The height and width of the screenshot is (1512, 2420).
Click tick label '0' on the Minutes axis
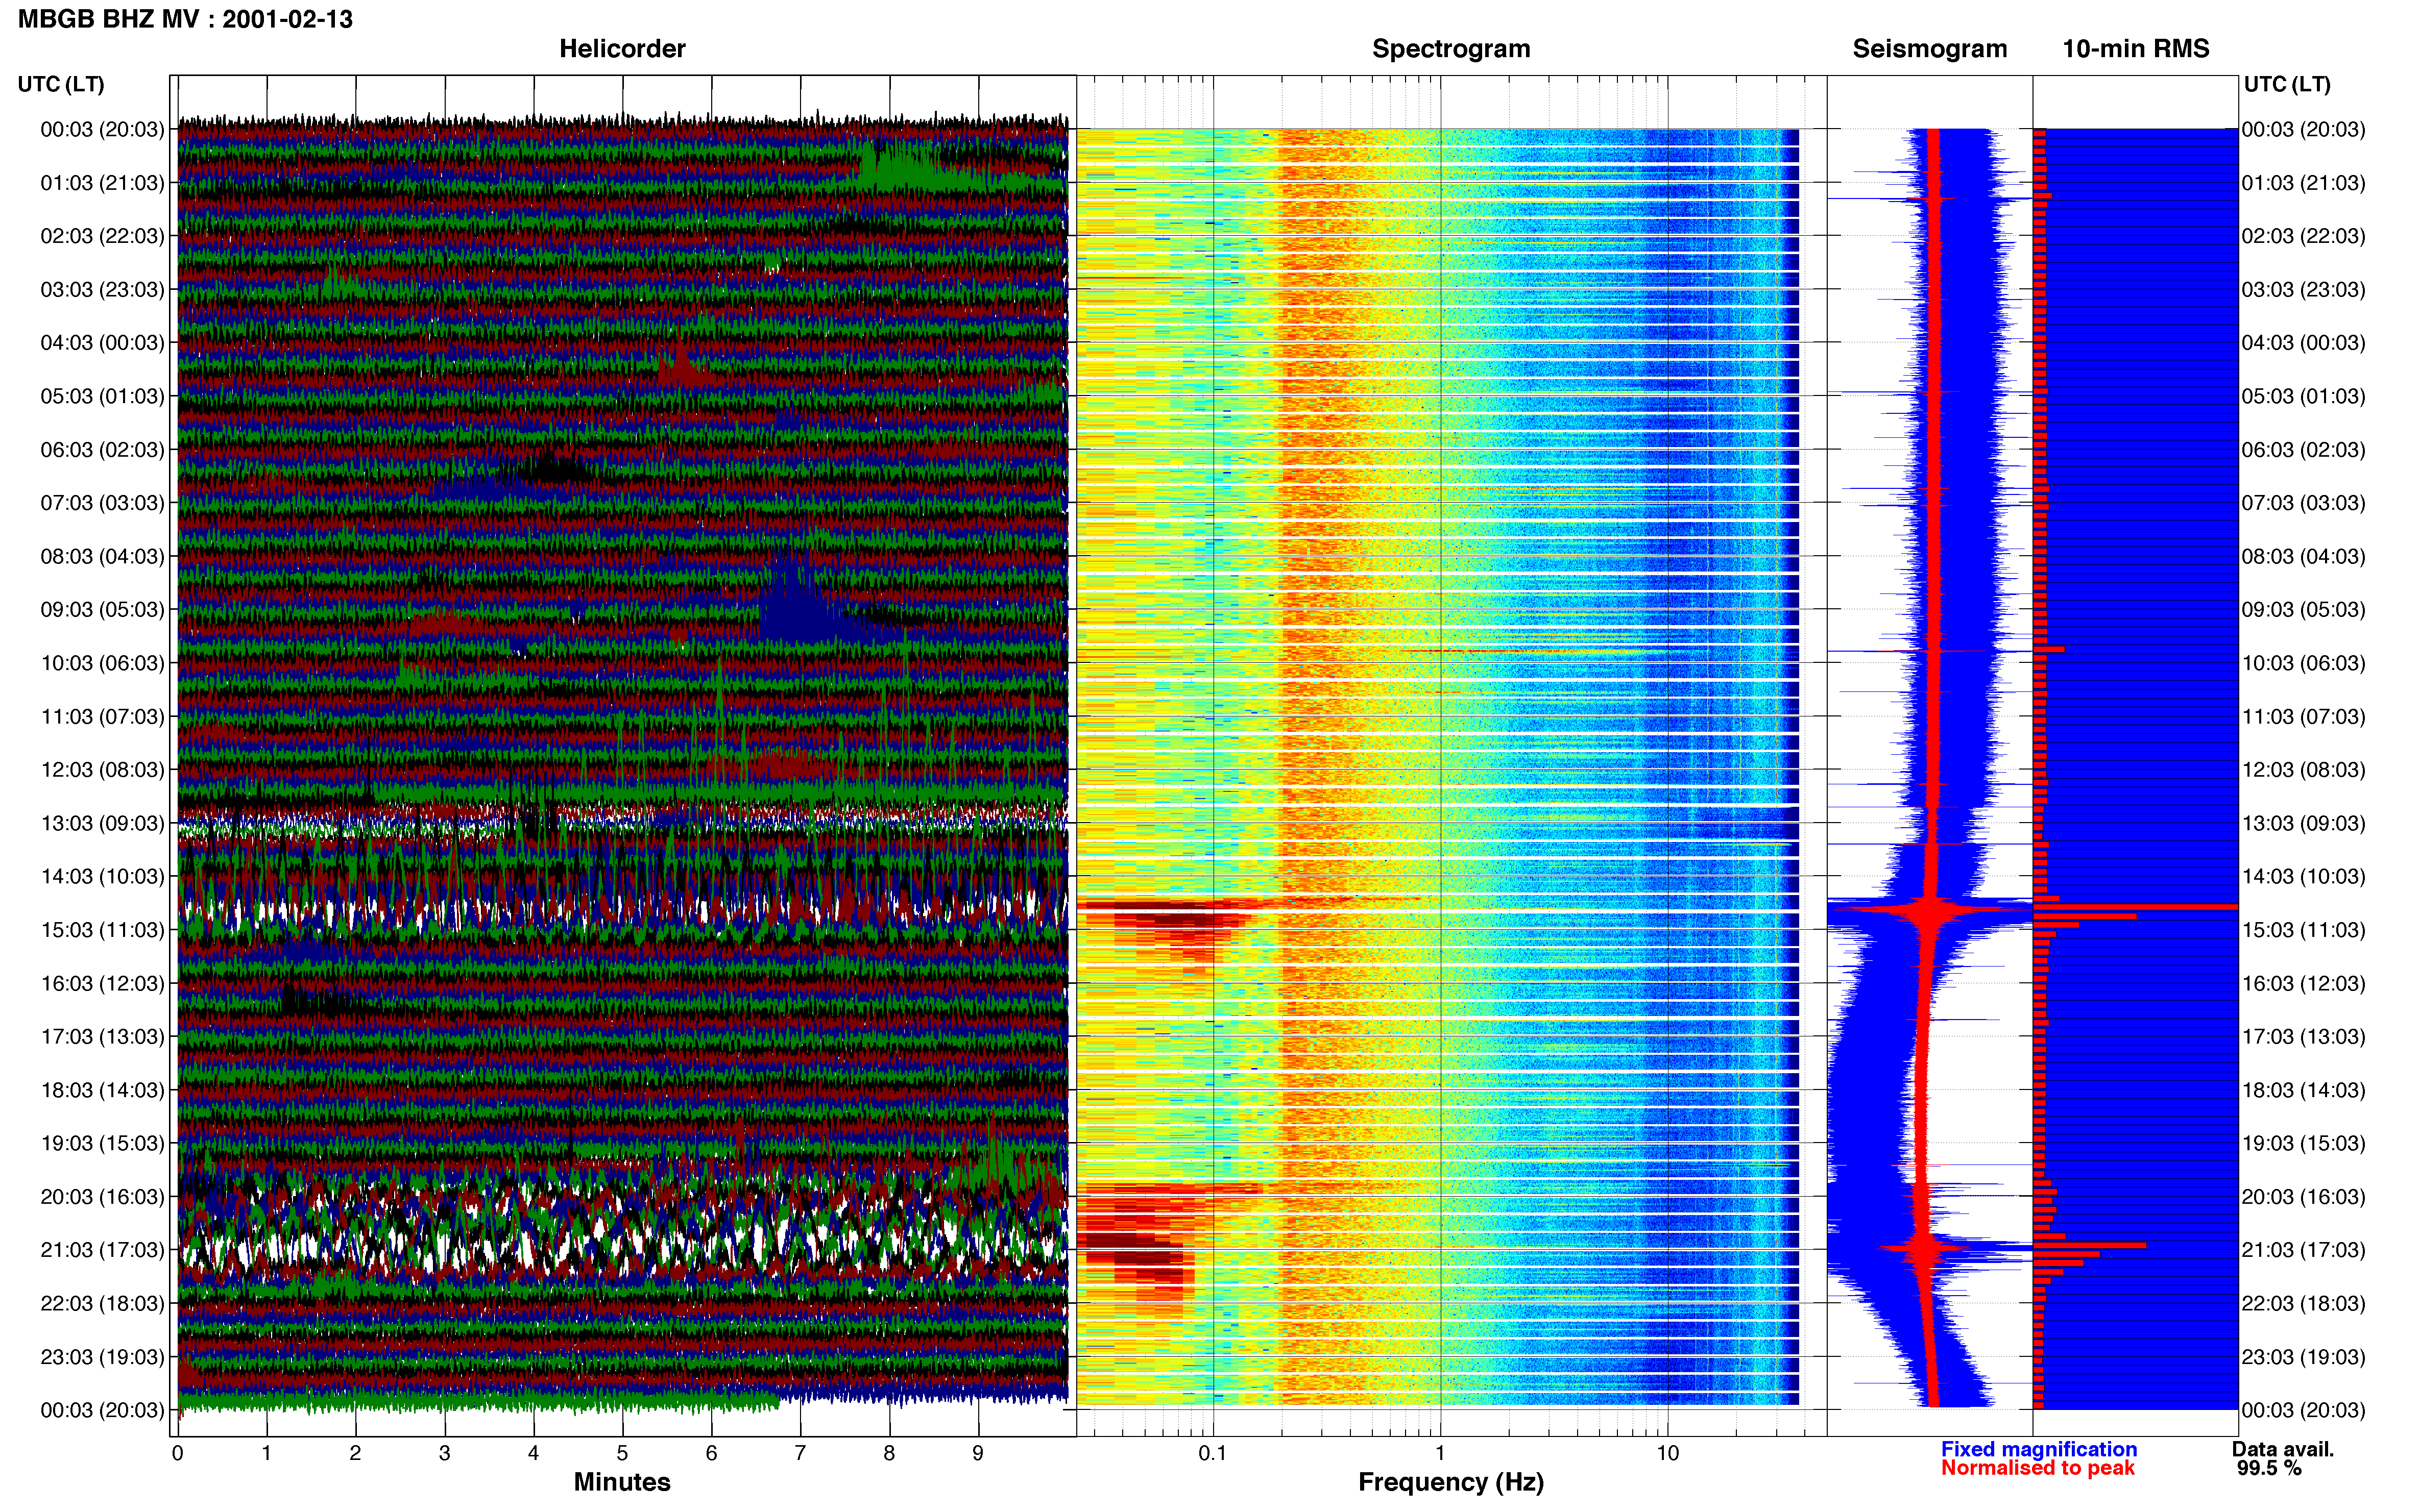click(x=177, y=1453)
